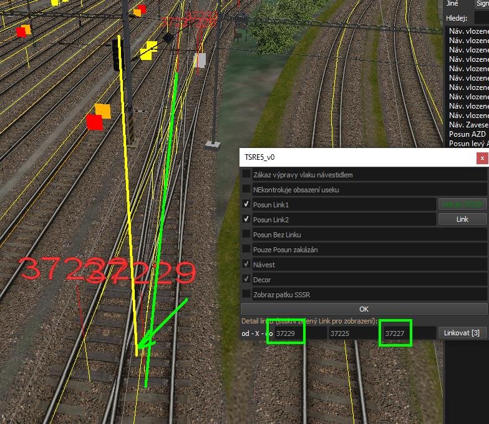Image resolution: width=489 pixels, height=424 pixels.
Task: Click the Link button next to Posun Link2
Action: click(x=462, y=219)
